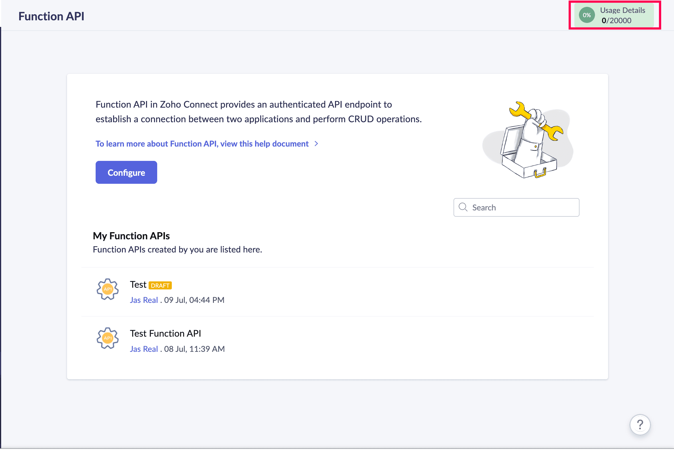Open the Function API help document link

(202, 143)
